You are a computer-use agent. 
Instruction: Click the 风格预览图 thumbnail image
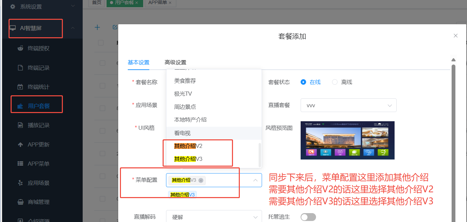347,140
